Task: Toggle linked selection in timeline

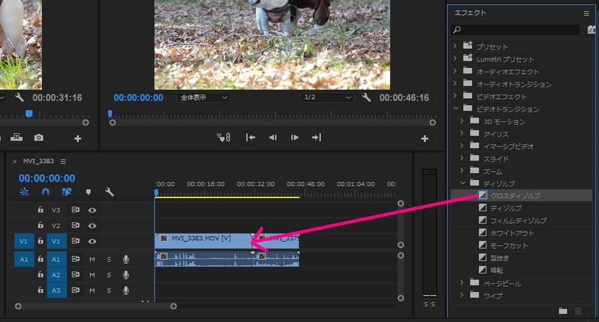Action: pos(67,192)
